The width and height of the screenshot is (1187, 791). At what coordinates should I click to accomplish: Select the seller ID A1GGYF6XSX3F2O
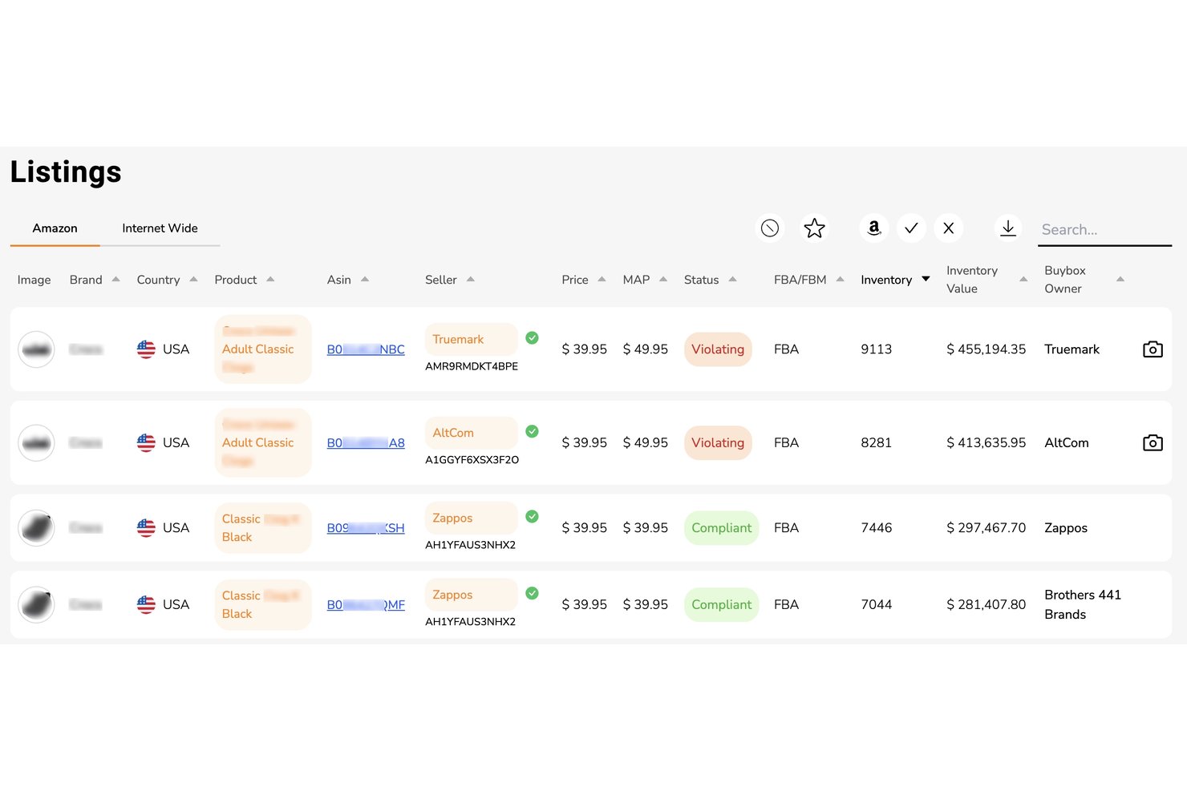click(472, 460)
